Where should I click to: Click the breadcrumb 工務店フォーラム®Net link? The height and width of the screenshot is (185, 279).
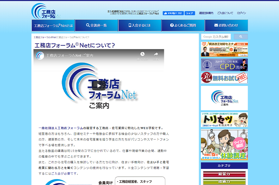coord(45,38)
